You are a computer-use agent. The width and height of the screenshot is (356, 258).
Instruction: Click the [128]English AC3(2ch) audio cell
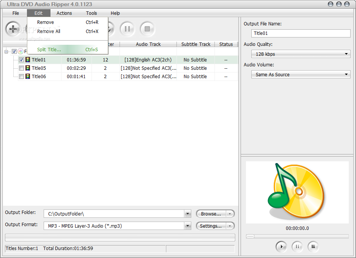coord(148,60)
